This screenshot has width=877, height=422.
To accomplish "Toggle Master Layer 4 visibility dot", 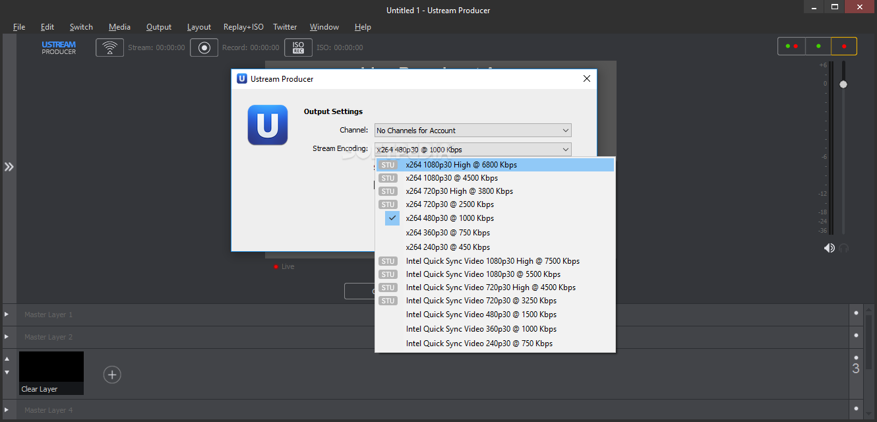I will point(856,409).
